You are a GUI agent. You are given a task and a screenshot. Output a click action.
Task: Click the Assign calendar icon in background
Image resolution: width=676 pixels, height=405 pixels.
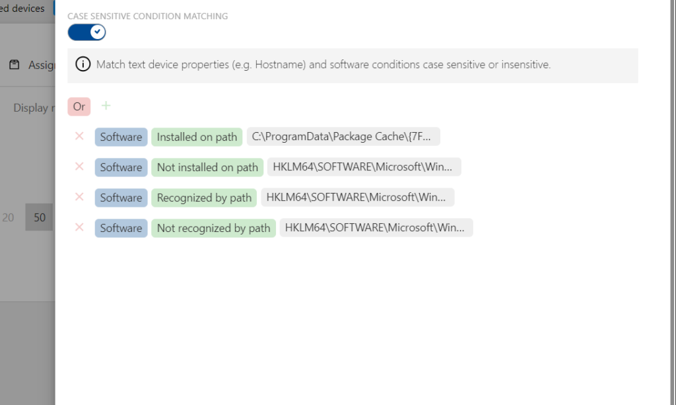coord(15,65)
